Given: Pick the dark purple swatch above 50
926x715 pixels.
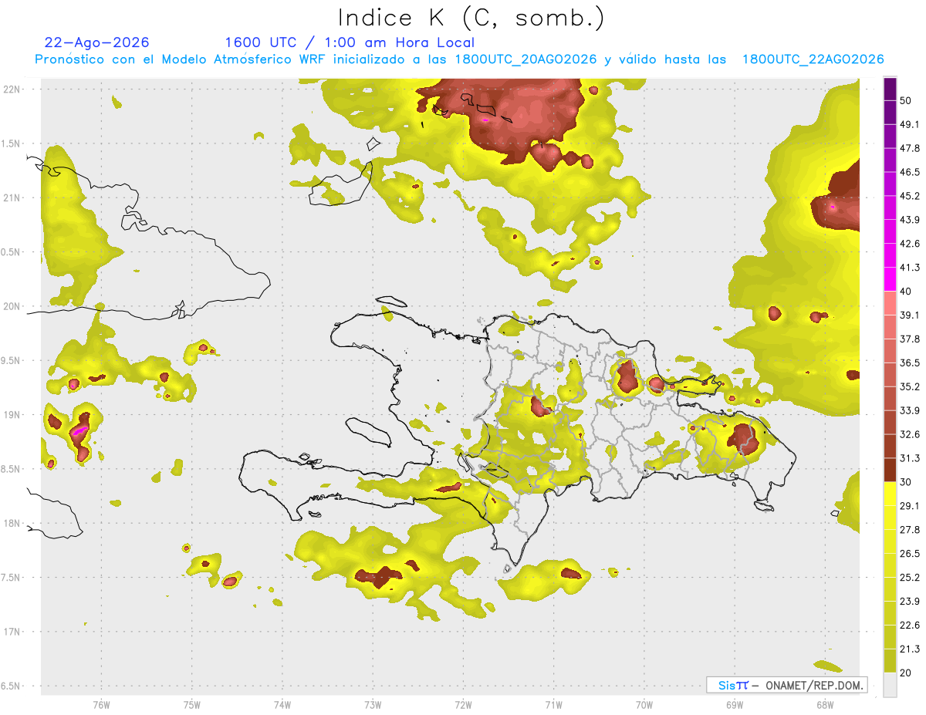Looking at the screenshot, I should pyautogui.click(x=890, y=89).
